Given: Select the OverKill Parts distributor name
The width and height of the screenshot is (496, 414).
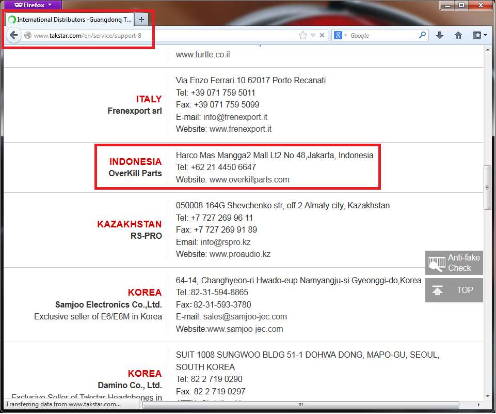Looking at the screenshot, I should click(x=135, y=173).
